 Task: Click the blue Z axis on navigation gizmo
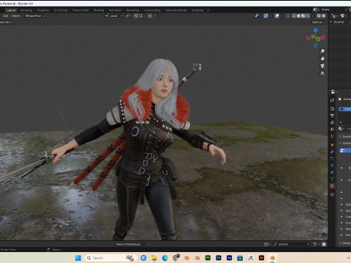[316, 30]
